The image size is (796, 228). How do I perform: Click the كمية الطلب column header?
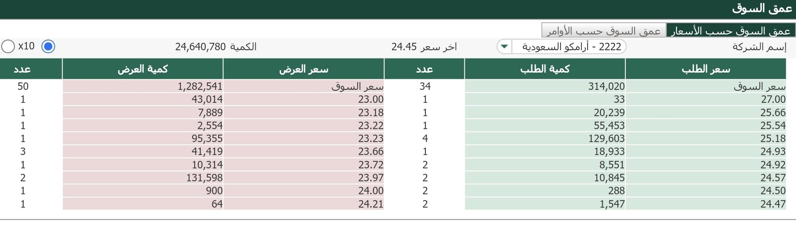tap(545, 69)
